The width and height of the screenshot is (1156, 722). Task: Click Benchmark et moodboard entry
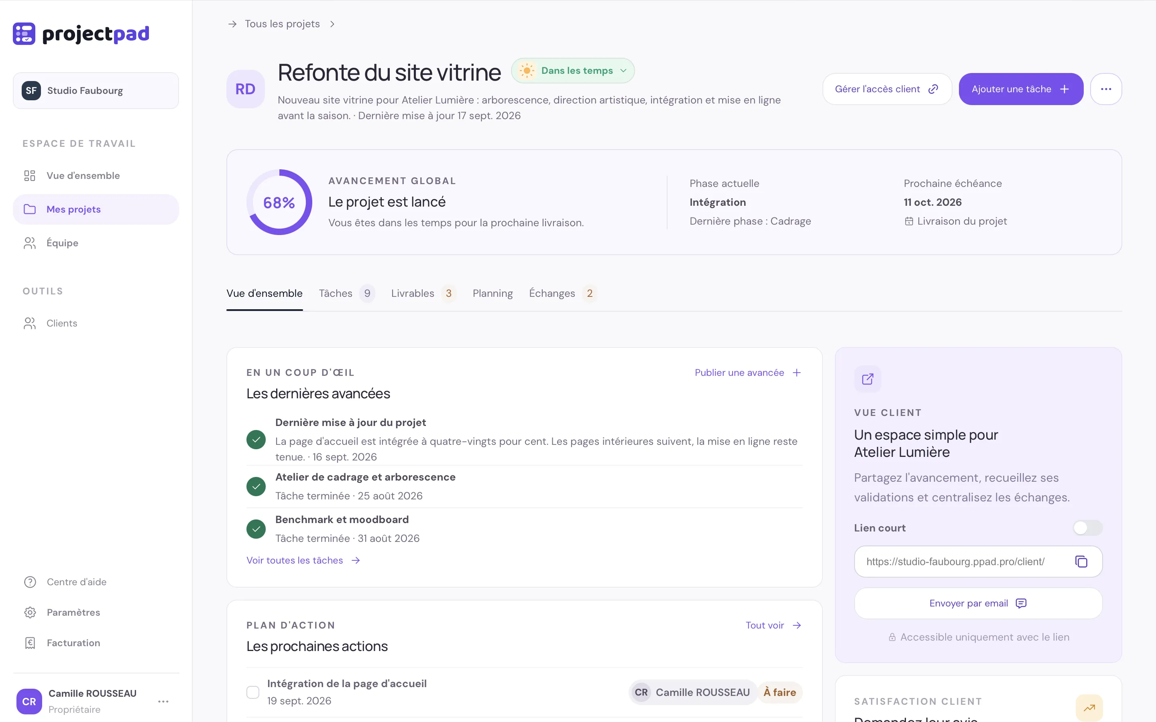524,529
